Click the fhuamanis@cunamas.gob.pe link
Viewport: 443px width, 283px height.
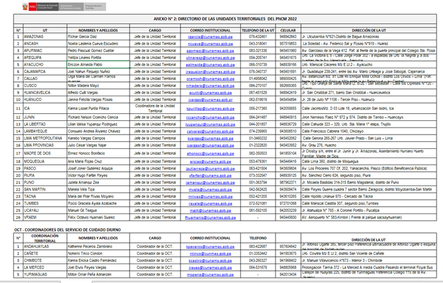210,217
